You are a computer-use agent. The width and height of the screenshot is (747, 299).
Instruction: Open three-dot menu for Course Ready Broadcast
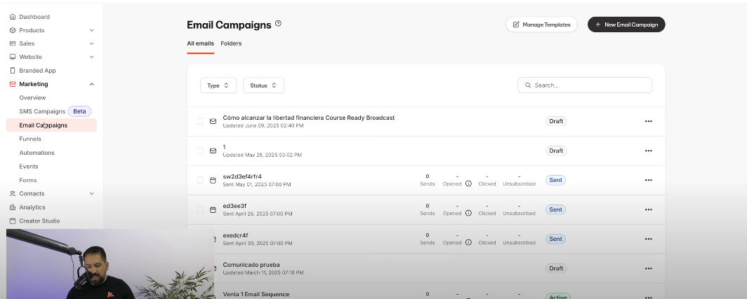pyautogui.click(x=648, y=121)
